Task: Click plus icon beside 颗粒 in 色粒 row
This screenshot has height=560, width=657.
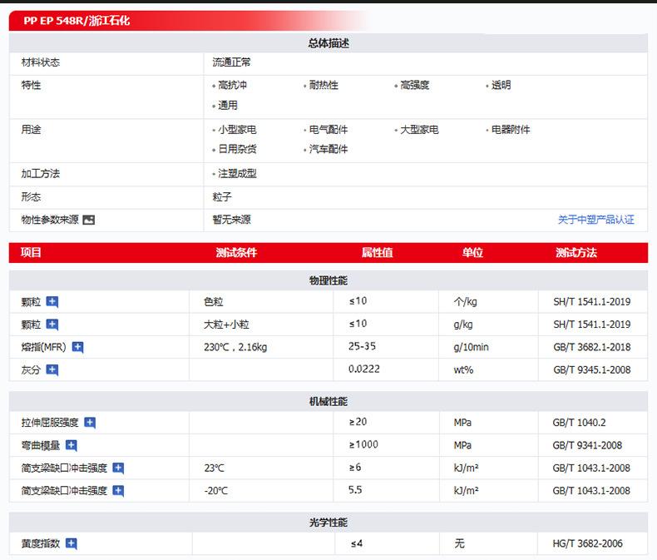Action: pyautogui.click(x=52, y=302)
